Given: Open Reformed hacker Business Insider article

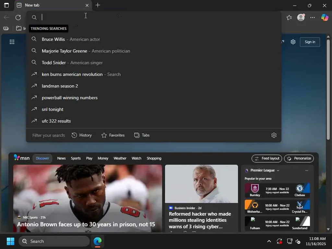Looking at the screenshot, I should point(201,198).
